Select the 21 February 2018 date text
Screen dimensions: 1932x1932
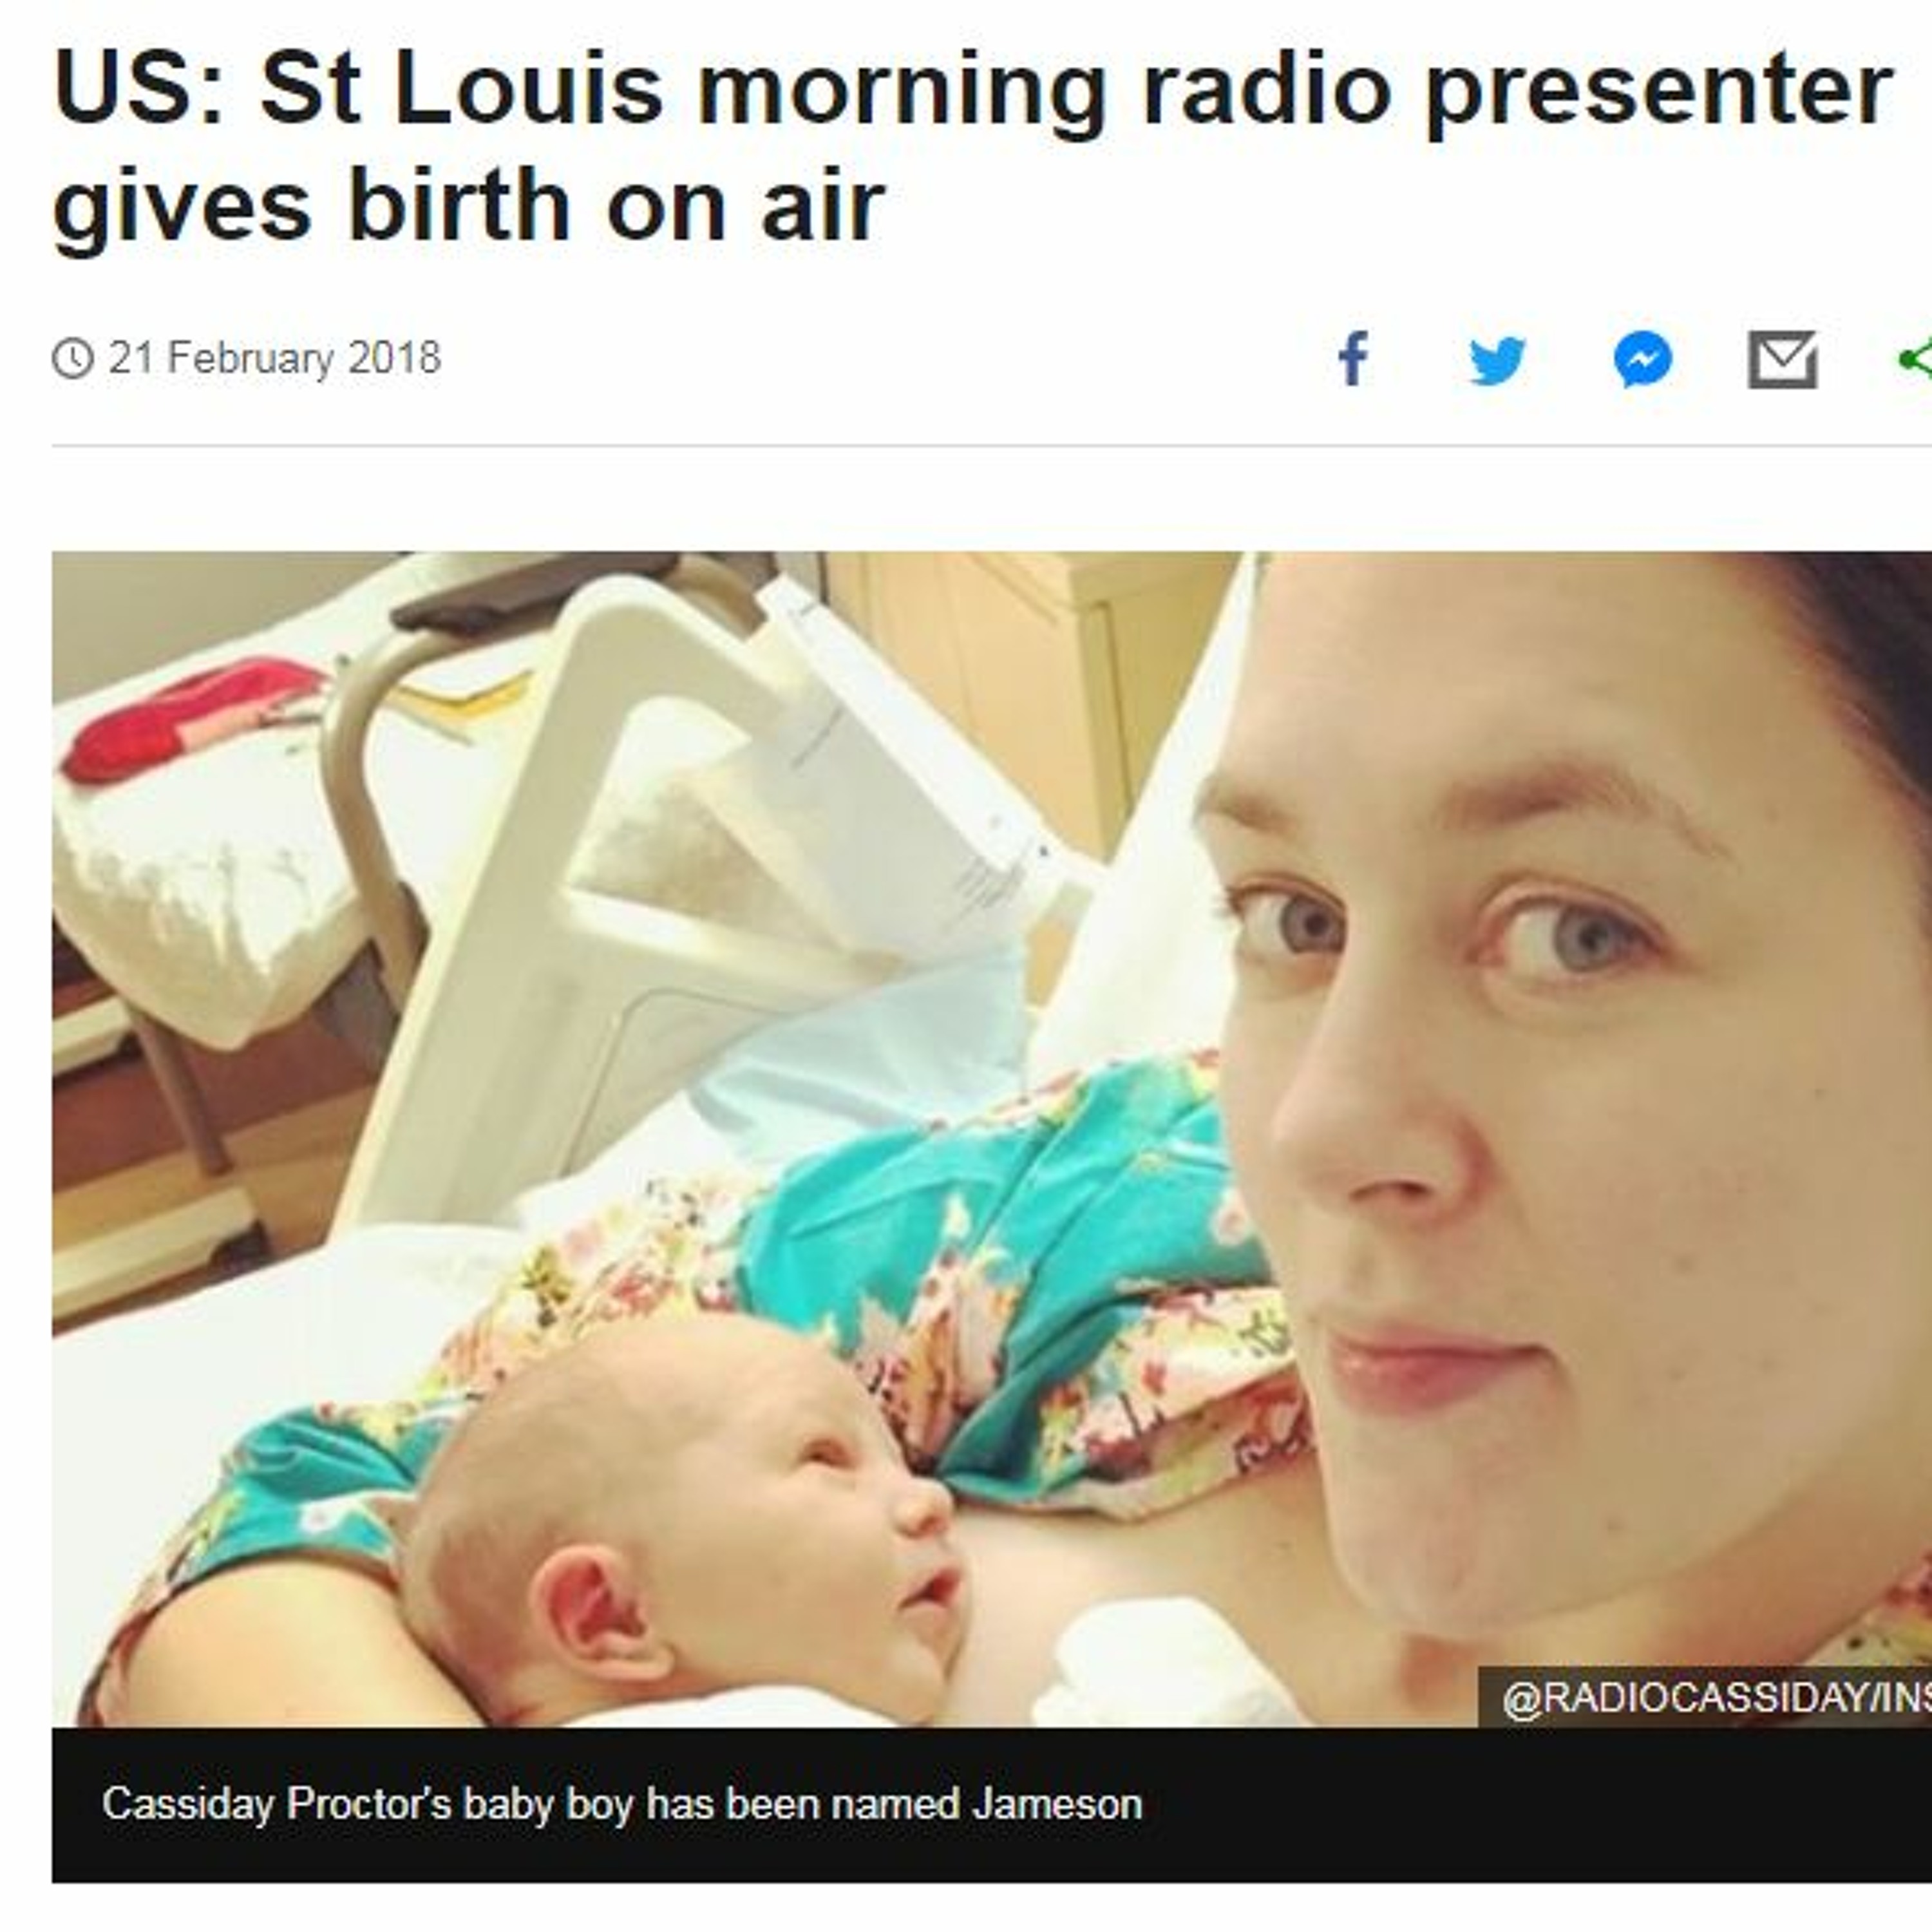pos(275,358)
